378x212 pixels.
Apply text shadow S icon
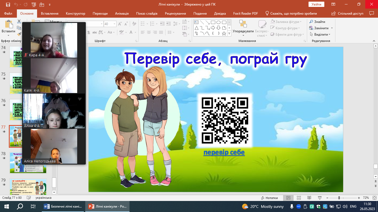click(88, 32)
